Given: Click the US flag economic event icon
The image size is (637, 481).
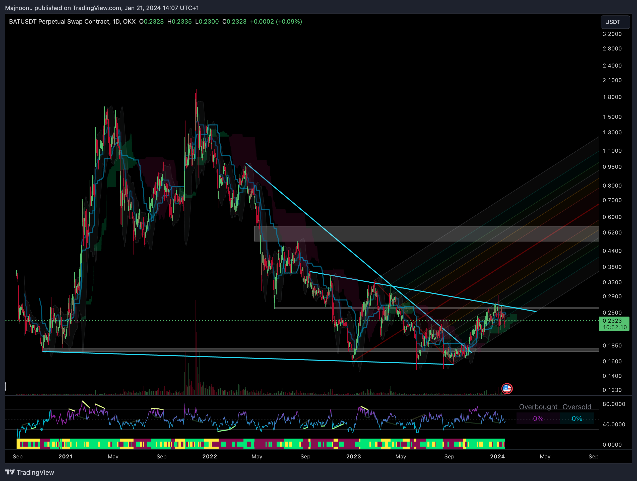Looking at the screenshot, I should pyautogui.click(x=507, y=389).
